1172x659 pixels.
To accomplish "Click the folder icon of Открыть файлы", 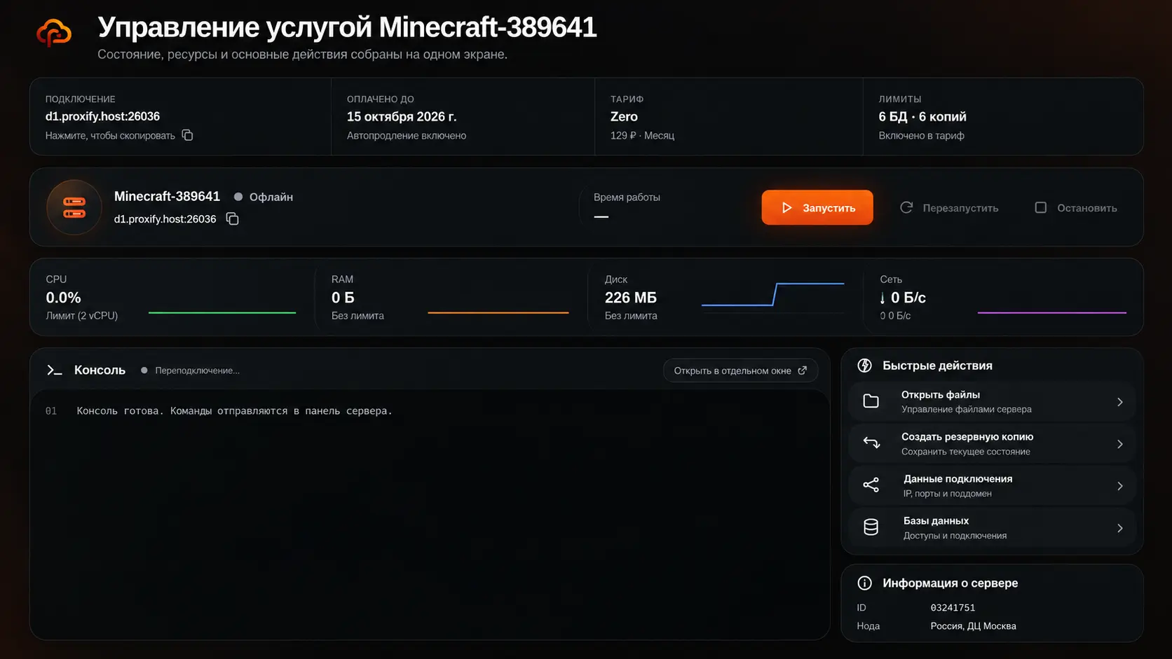I will [871, 401].
